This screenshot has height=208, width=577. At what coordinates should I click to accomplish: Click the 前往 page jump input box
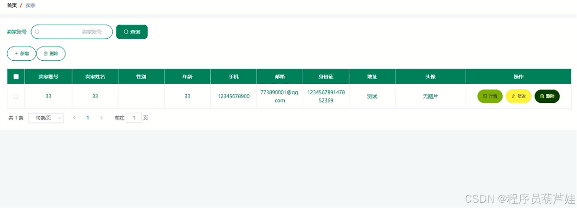click(134, 118)
